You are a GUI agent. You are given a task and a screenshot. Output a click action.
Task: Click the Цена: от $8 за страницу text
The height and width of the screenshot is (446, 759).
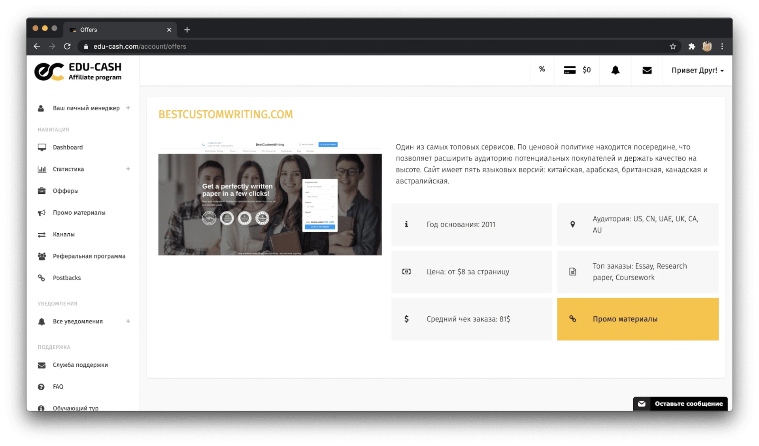coord(468,272)
